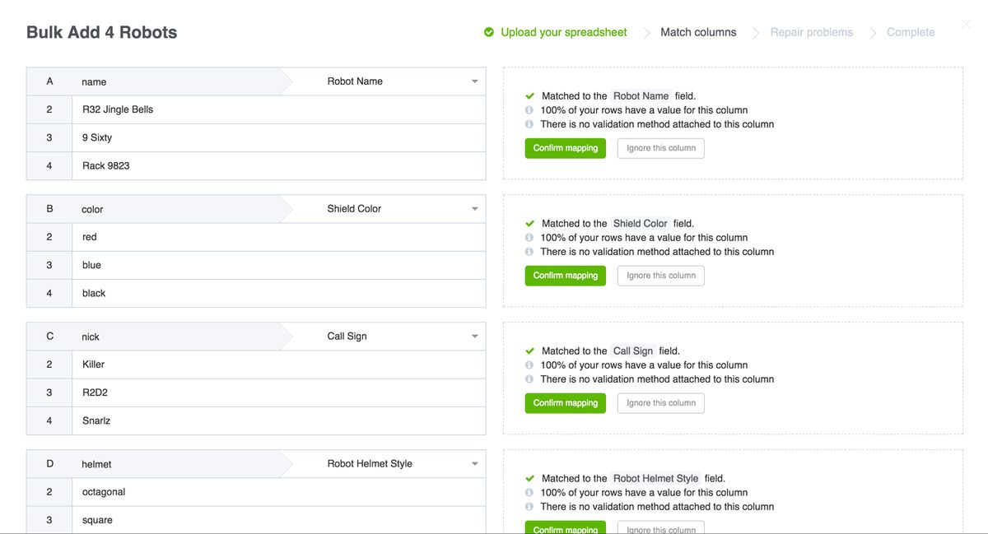Click the green check next to Matched Call Sign
Viewport: 988px width, 534px height.
point(530,351)
